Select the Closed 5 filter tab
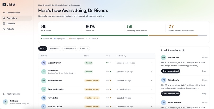214x109 pixels. (84, 48)
